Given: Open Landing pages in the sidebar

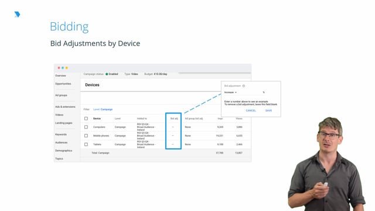Looking at the screenshot, I should pyautogui.click(x=64, y=123).
